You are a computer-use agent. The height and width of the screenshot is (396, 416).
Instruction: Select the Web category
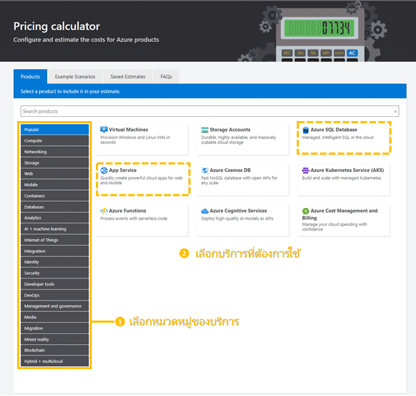click(x=55, y=174)
